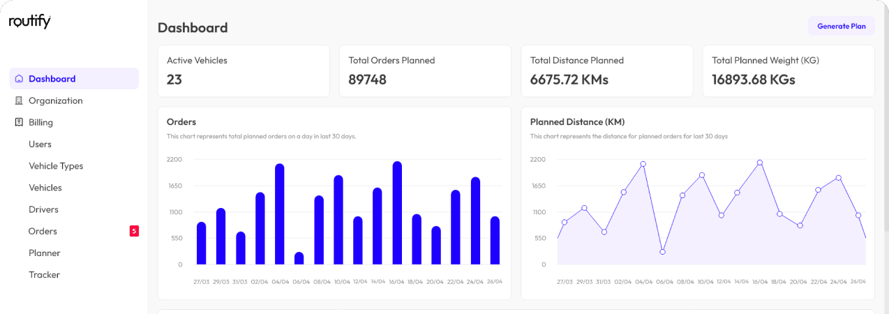The height and width of the screenshot is (314, 889).
Task: Click the Orders bar for 31/03
Action: (241, 248)
